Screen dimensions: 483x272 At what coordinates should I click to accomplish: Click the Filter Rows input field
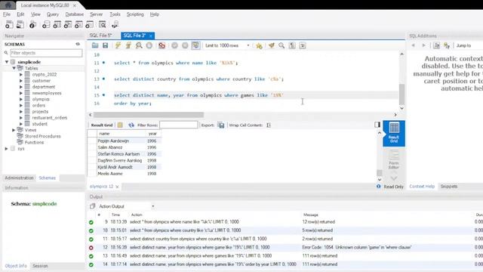click(179, 125)
